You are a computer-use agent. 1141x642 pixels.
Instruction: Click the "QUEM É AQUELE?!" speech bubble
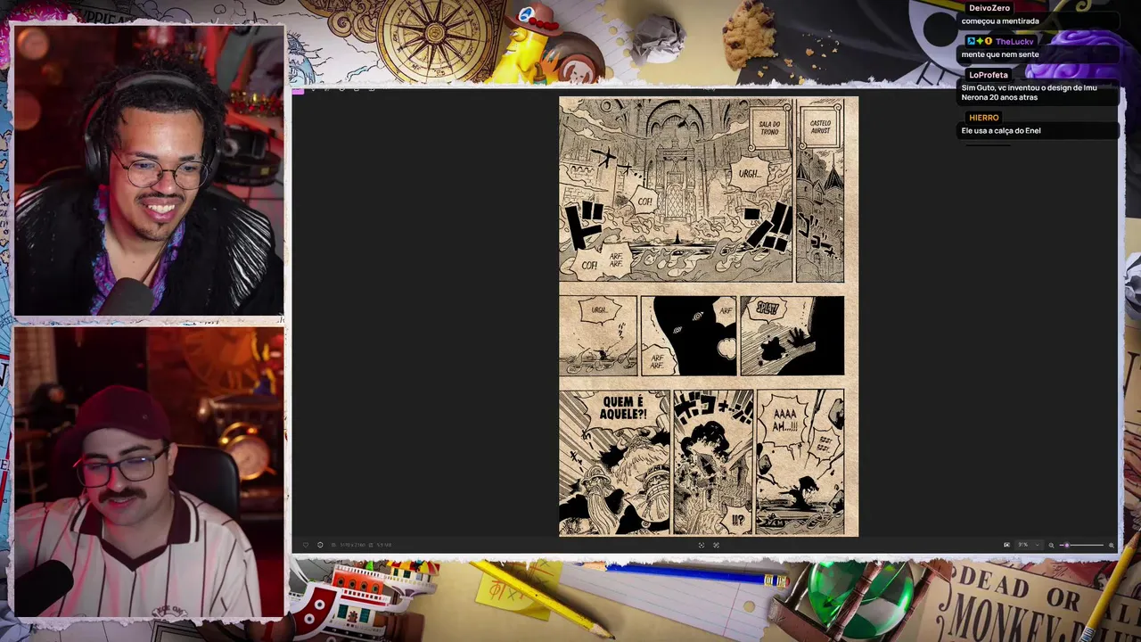click(623, 407)
